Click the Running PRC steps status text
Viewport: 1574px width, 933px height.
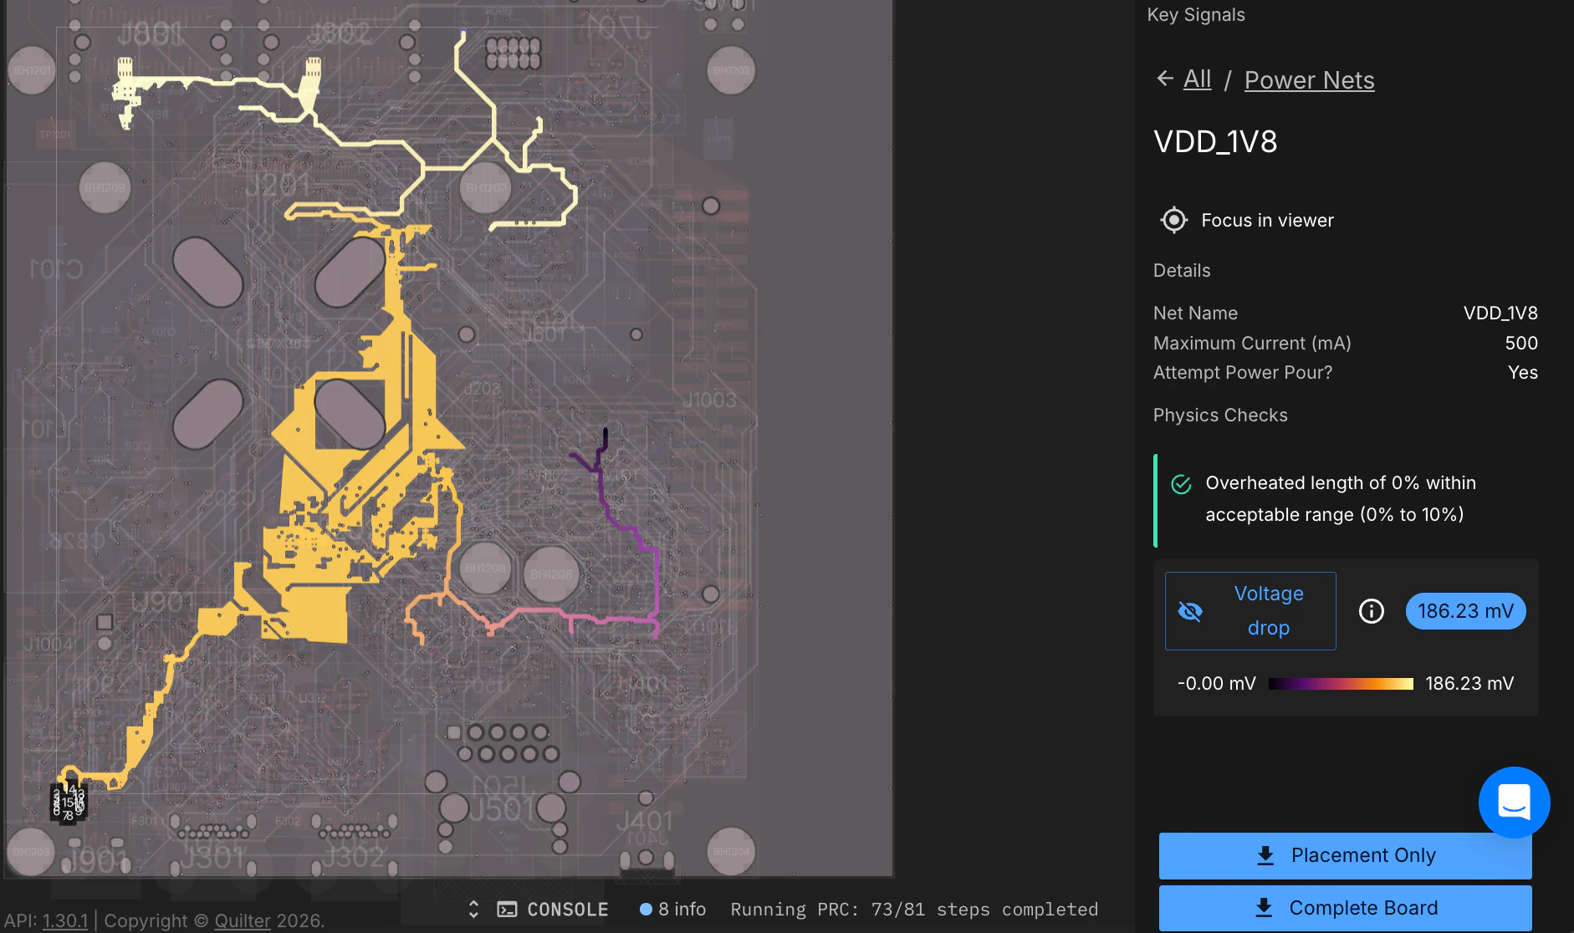pyautogui.click(x=914, y=910)
